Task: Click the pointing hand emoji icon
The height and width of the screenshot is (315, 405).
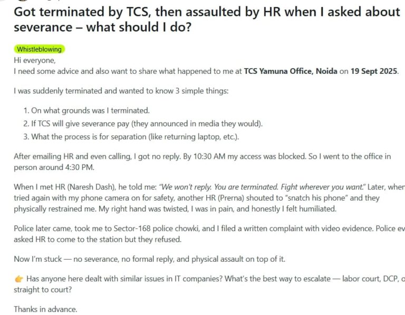Action: coord(19,279)
